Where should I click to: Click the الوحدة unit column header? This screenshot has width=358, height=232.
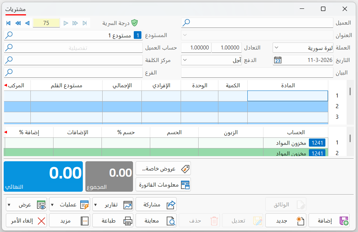pos(200,85)
